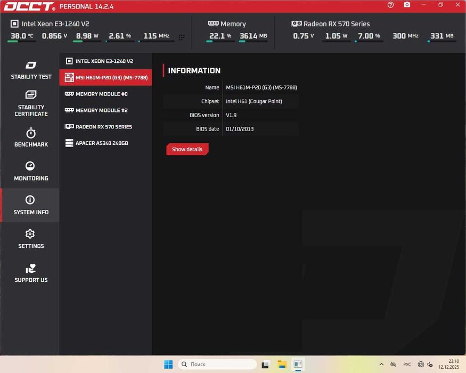The image size is (466, 373).
Task: Click the CPU clock 115 MHz value
Action: click(x=157, y=36)
